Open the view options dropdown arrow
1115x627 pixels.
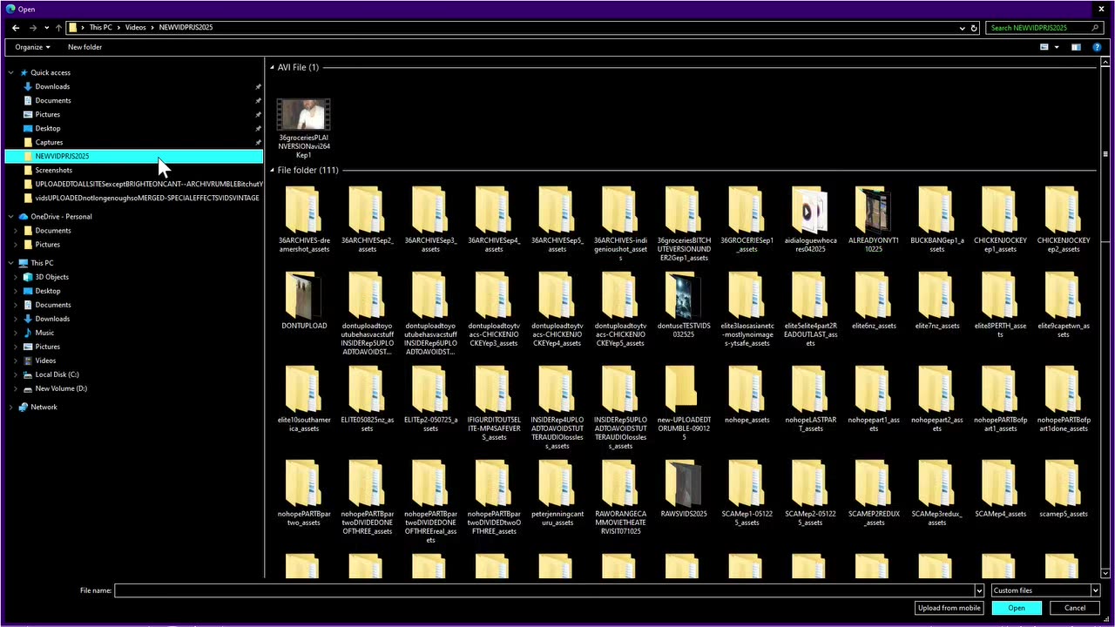pos(1057,47)
